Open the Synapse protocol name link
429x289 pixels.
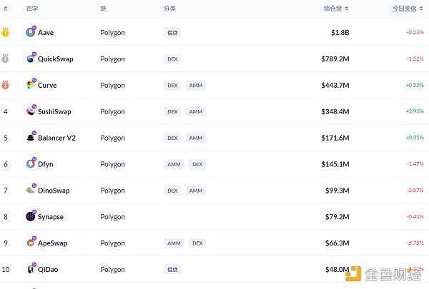tap(51, 217)
